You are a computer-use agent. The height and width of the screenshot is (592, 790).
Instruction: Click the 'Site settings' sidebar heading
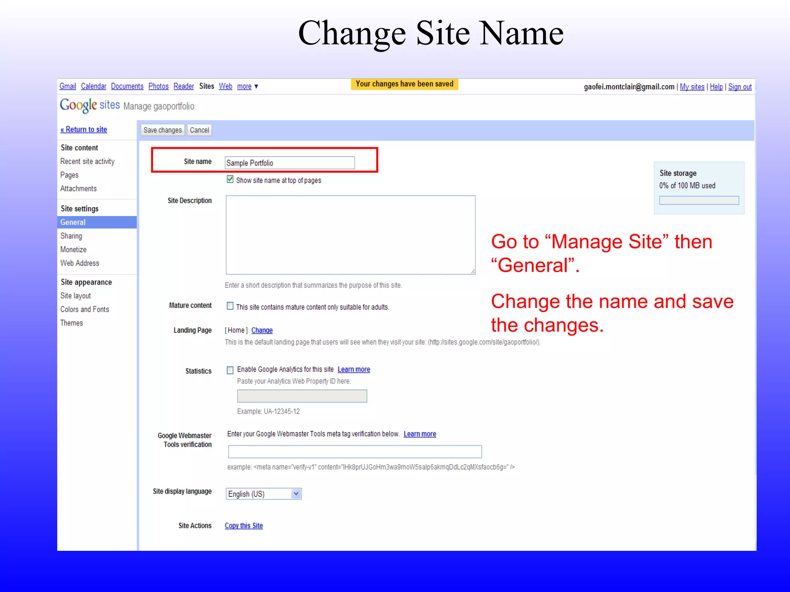(79, 209)
